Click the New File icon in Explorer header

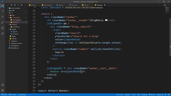point(11,5)
